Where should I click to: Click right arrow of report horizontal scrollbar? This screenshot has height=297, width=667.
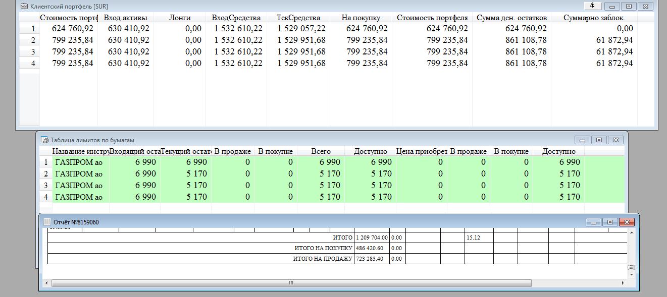click(623, 283)
